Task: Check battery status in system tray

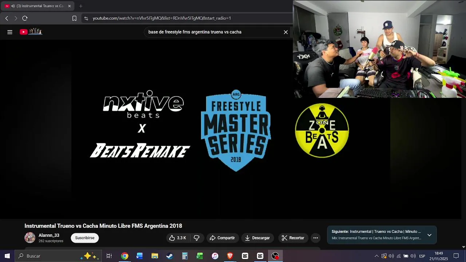Action: coord(406,256)
